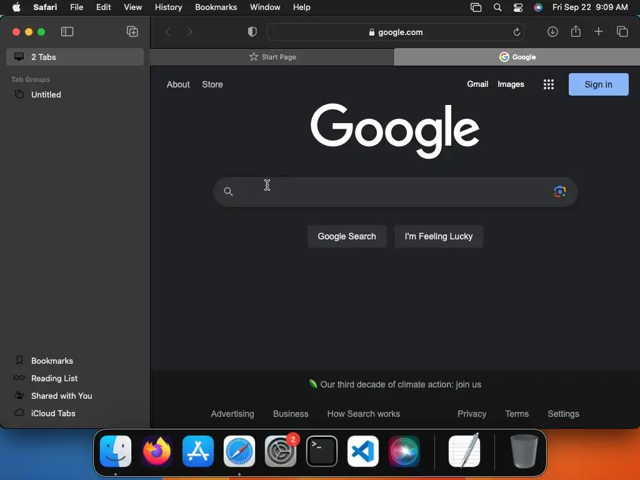The height and width of the screenshot is (480, 640).
Task: Open the Store link
Action: 212,84
